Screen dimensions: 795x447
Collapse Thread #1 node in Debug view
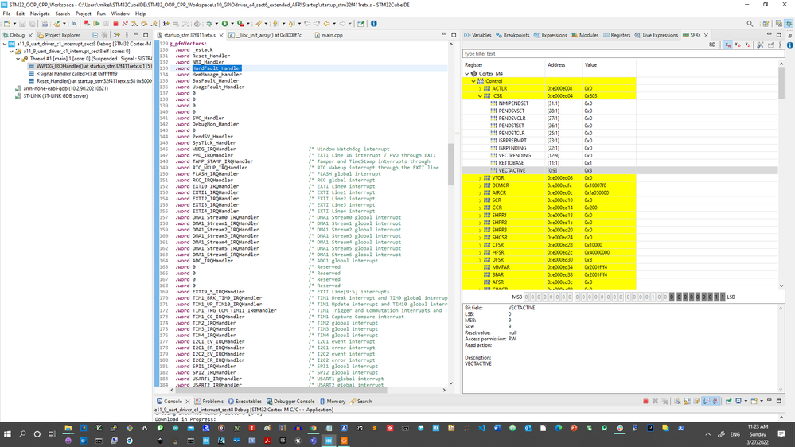click(x=18, y=59)
